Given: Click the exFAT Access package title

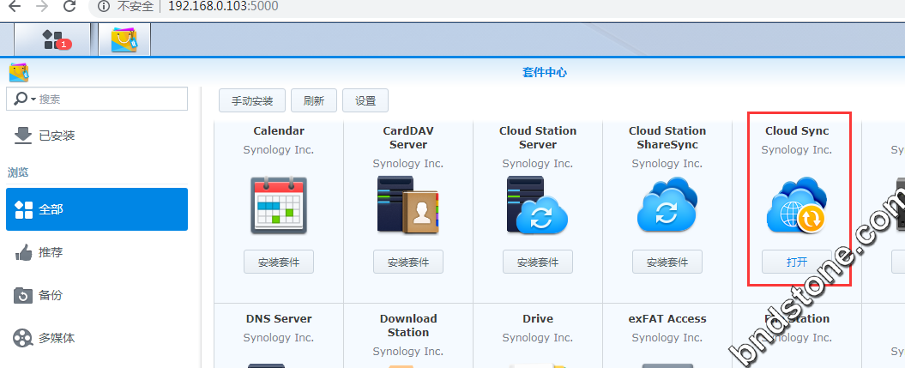Looking at the screenshot, I should coord(667,318).
